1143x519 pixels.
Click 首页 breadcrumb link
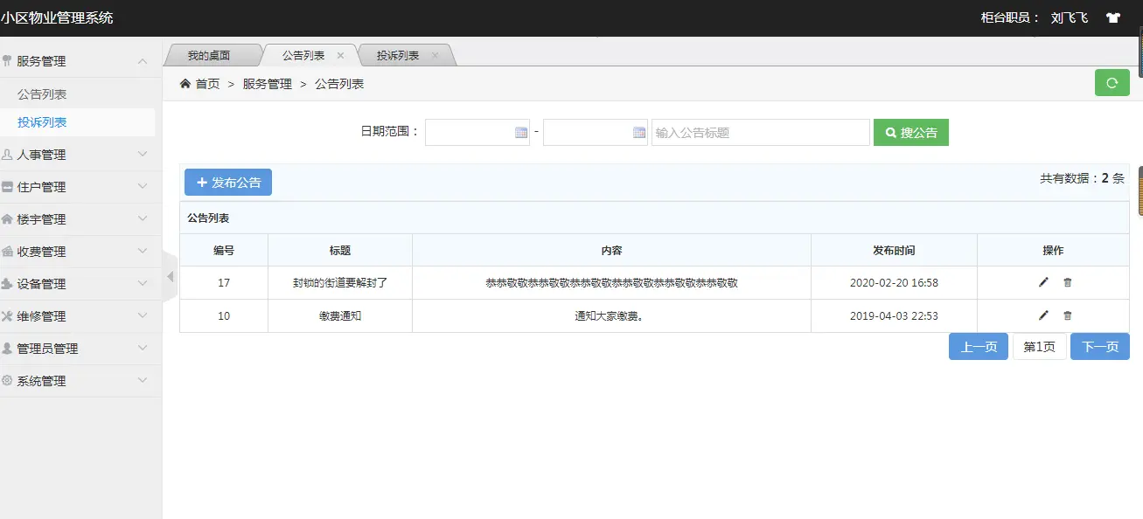coord(207,84)
